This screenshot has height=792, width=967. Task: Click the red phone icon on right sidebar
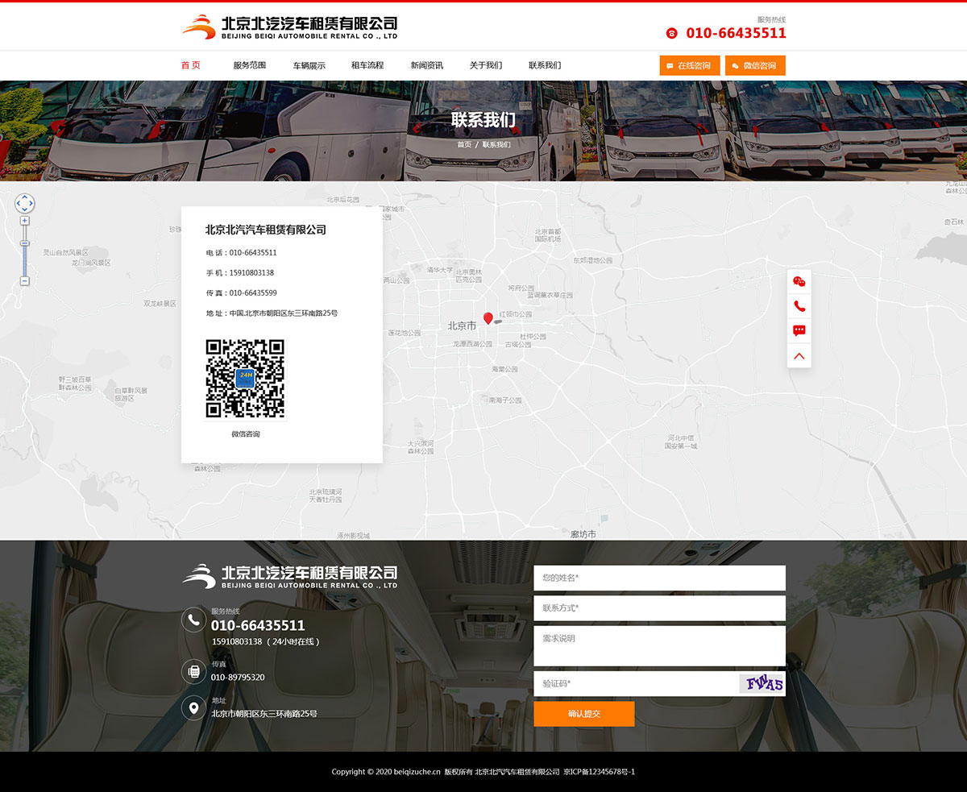(x=799, y=305)
